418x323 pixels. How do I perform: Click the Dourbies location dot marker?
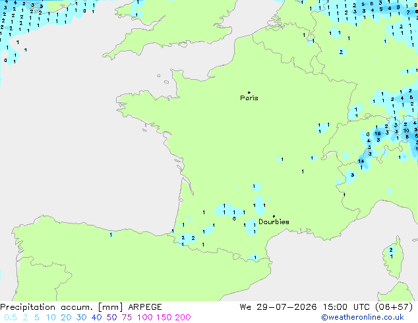tap(274, 216)
